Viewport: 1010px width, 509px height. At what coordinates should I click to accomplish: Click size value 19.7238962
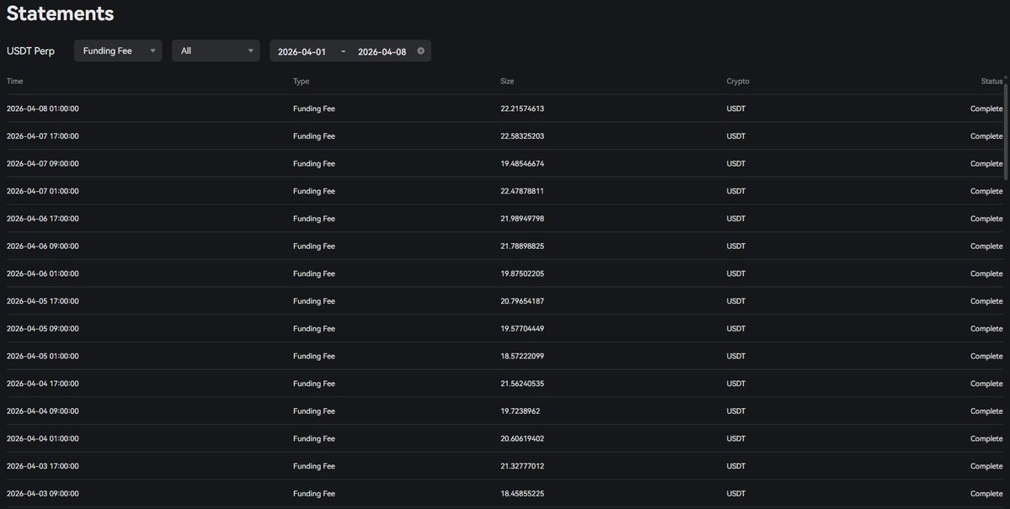click(x=521, y=411)
